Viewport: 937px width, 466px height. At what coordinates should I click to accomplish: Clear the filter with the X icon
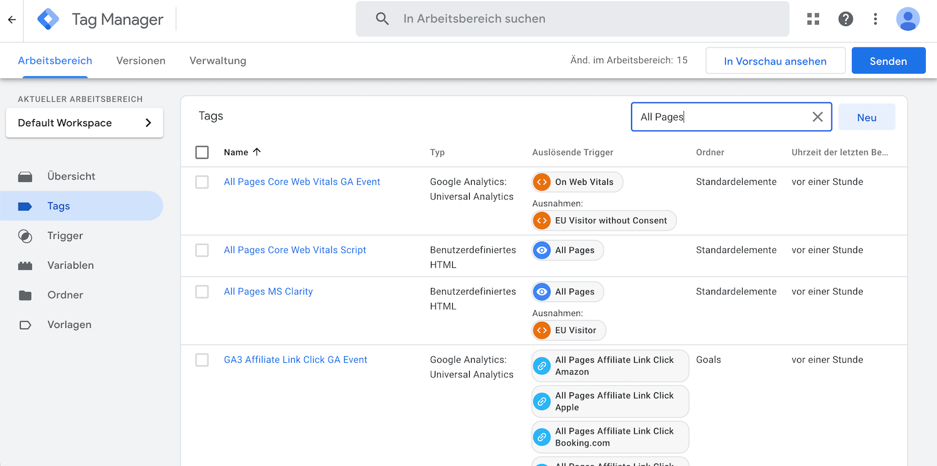tap(818, 116)
